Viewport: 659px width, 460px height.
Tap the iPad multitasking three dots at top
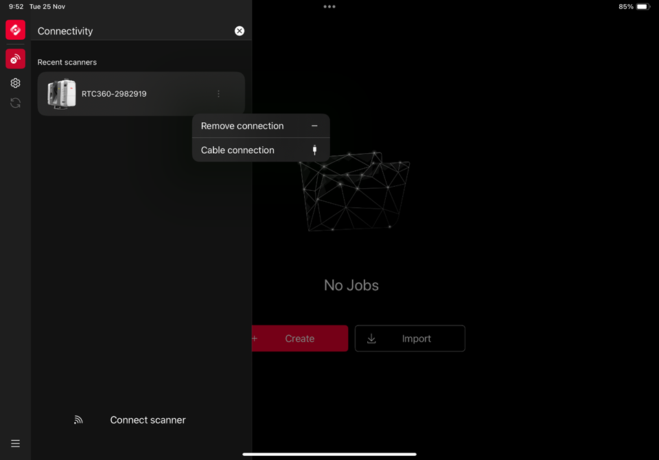(x=329, y=7)
